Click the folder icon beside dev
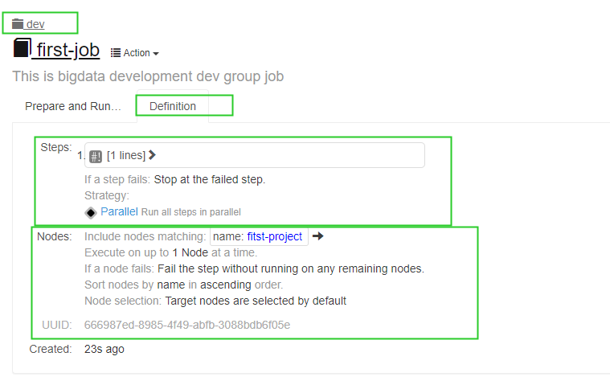The image size is (610, 381). (18, 24)
